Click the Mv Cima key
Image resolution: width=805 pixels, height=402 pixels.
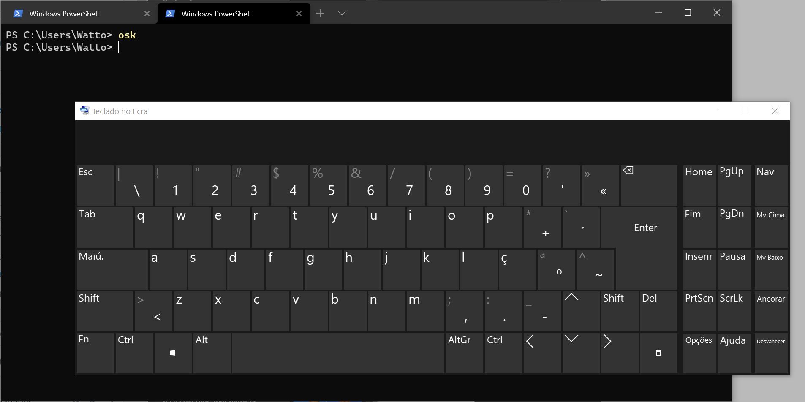click(771, 227)
